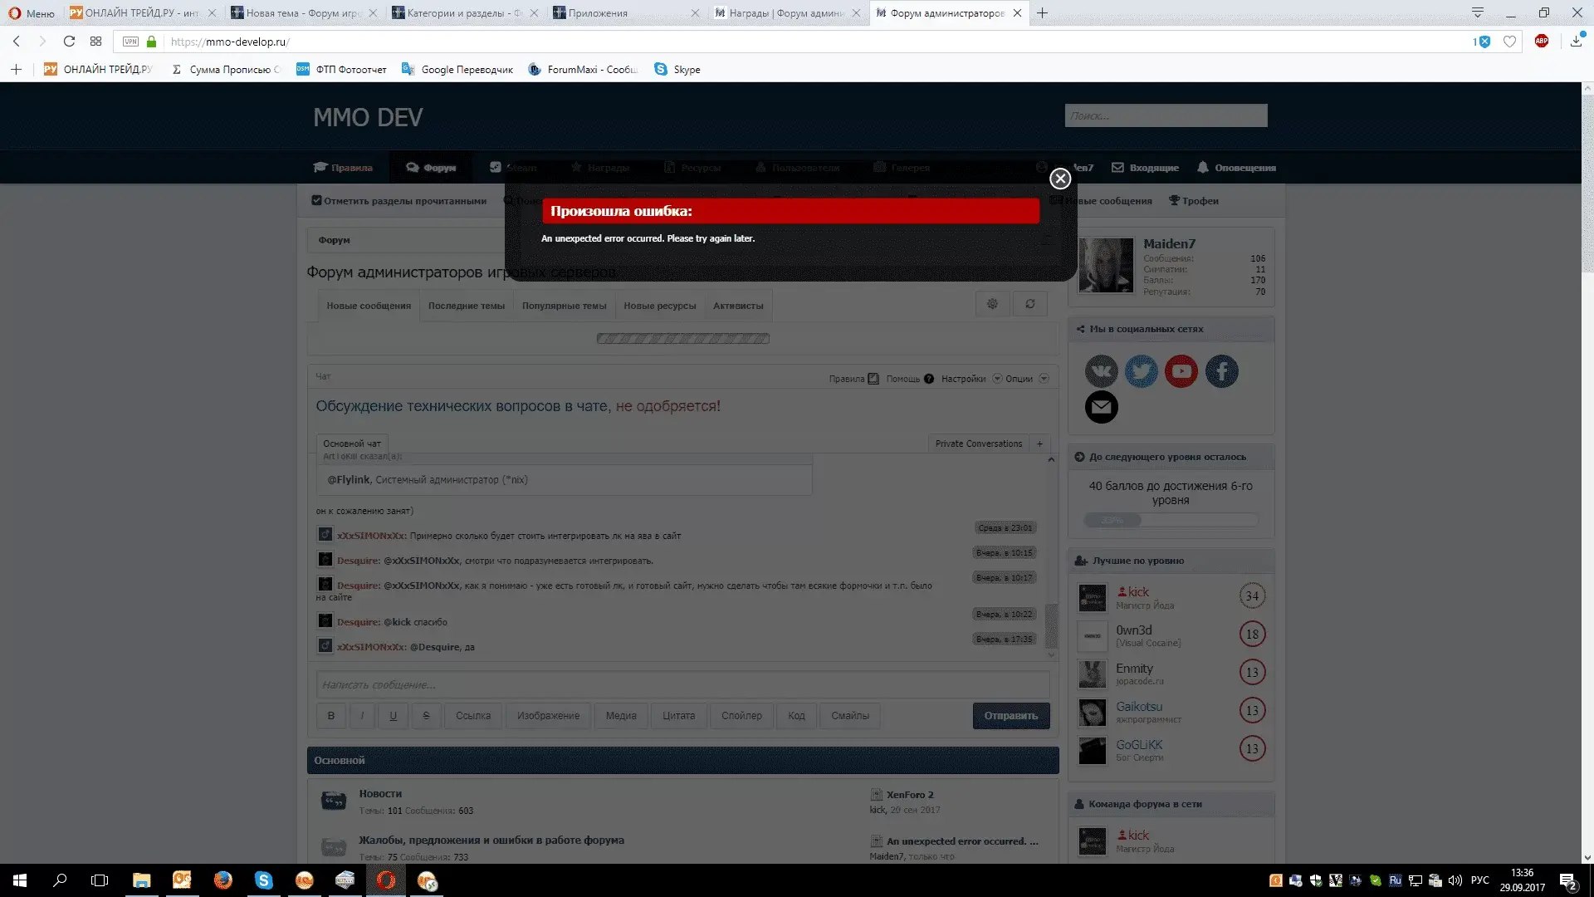Image resolution: width=1594 pixels, height=897 pixels.
Task: Open the gear settings icon beside tabs
Action: (992, 304)
